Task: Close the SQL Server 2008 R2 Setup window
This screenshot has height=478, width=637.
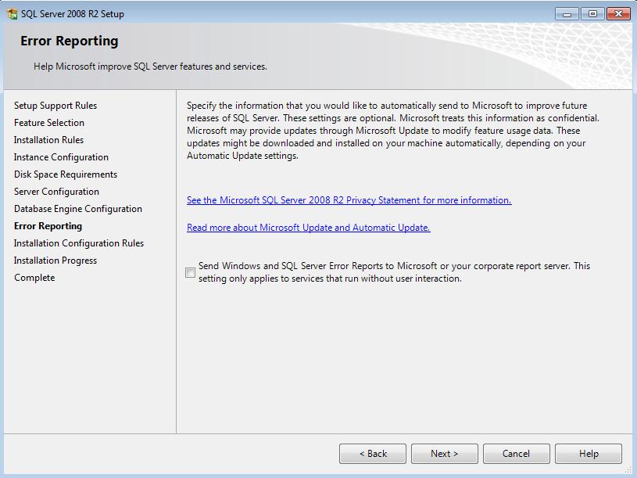Action: pyautogui.click(x=618, y=14)
